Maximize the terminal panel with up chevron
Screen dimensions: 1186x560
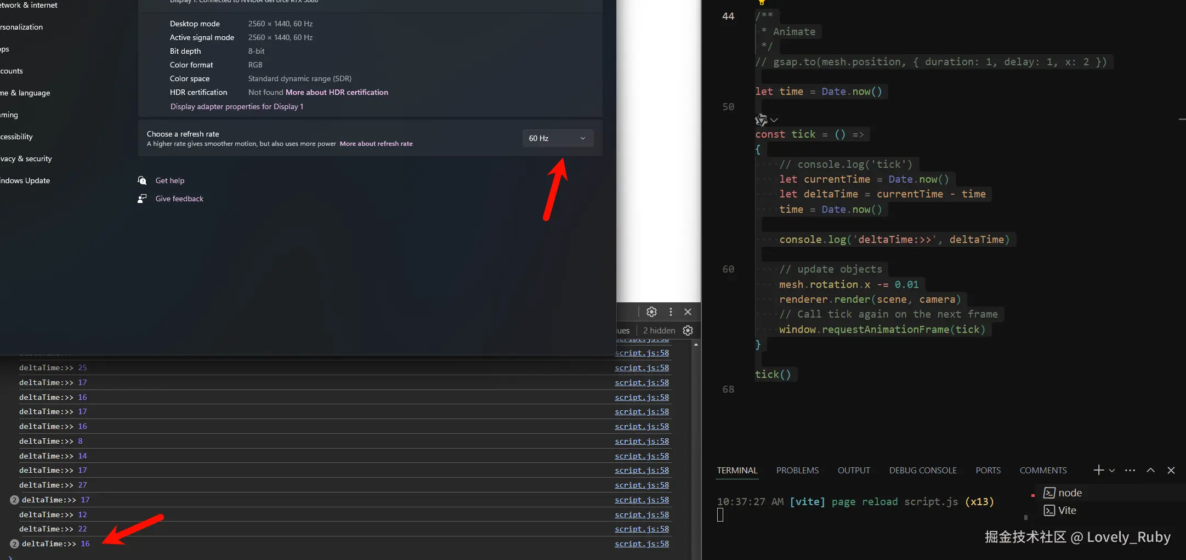(1151, 470)
